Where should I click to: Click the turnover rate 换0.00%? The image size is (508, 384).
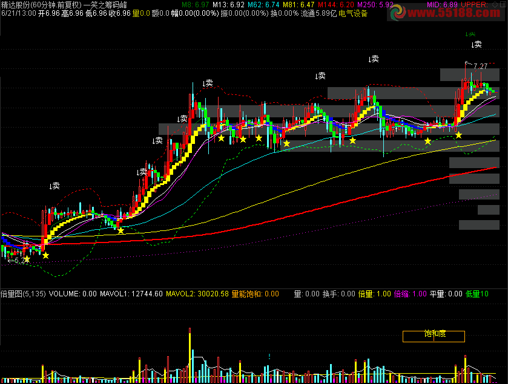[285, 13]
